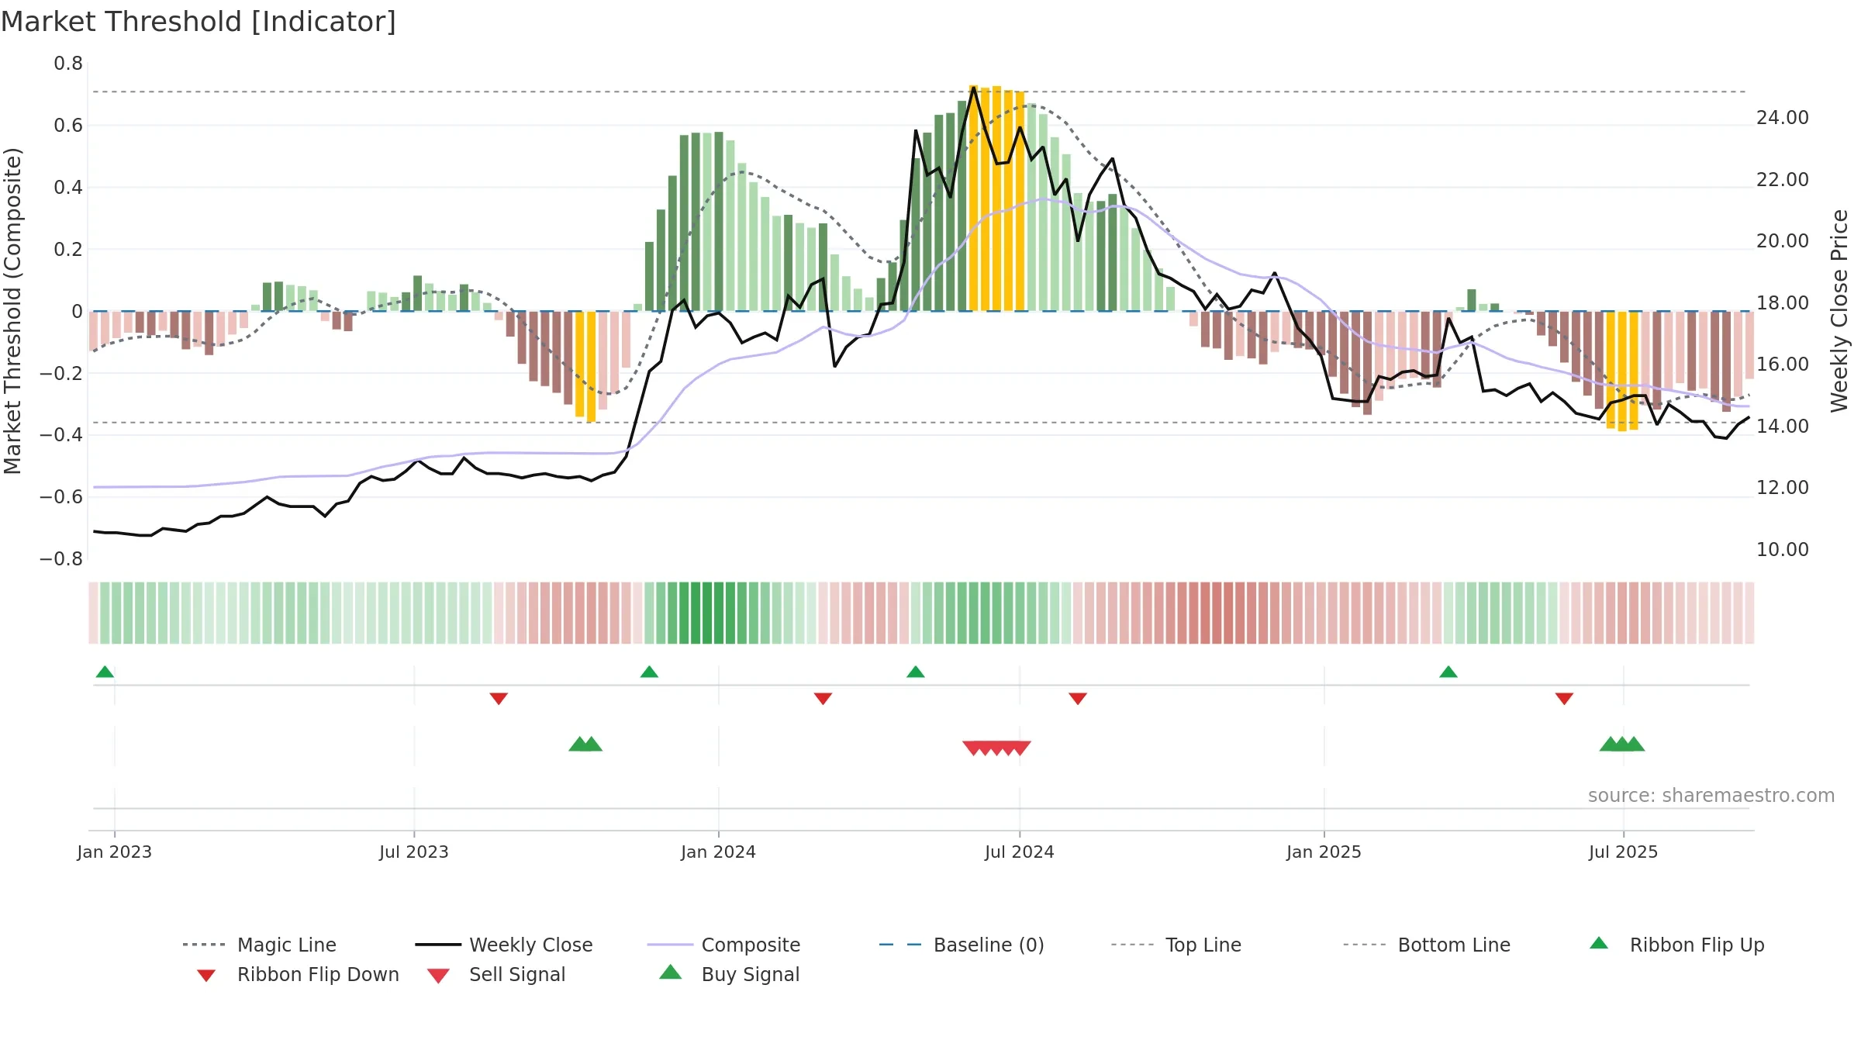This screenshot has height=1047, width=1861.
Task: Toggle the Magic Line legend entry
Action: click(259, 945)
